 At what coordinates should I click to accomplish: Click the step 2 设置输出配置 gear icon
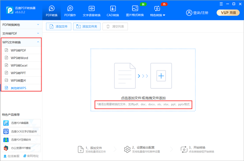tap(127, 149)
